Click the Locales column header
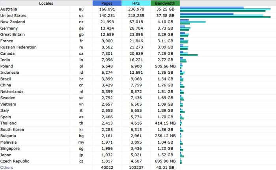 click(46, 3)
